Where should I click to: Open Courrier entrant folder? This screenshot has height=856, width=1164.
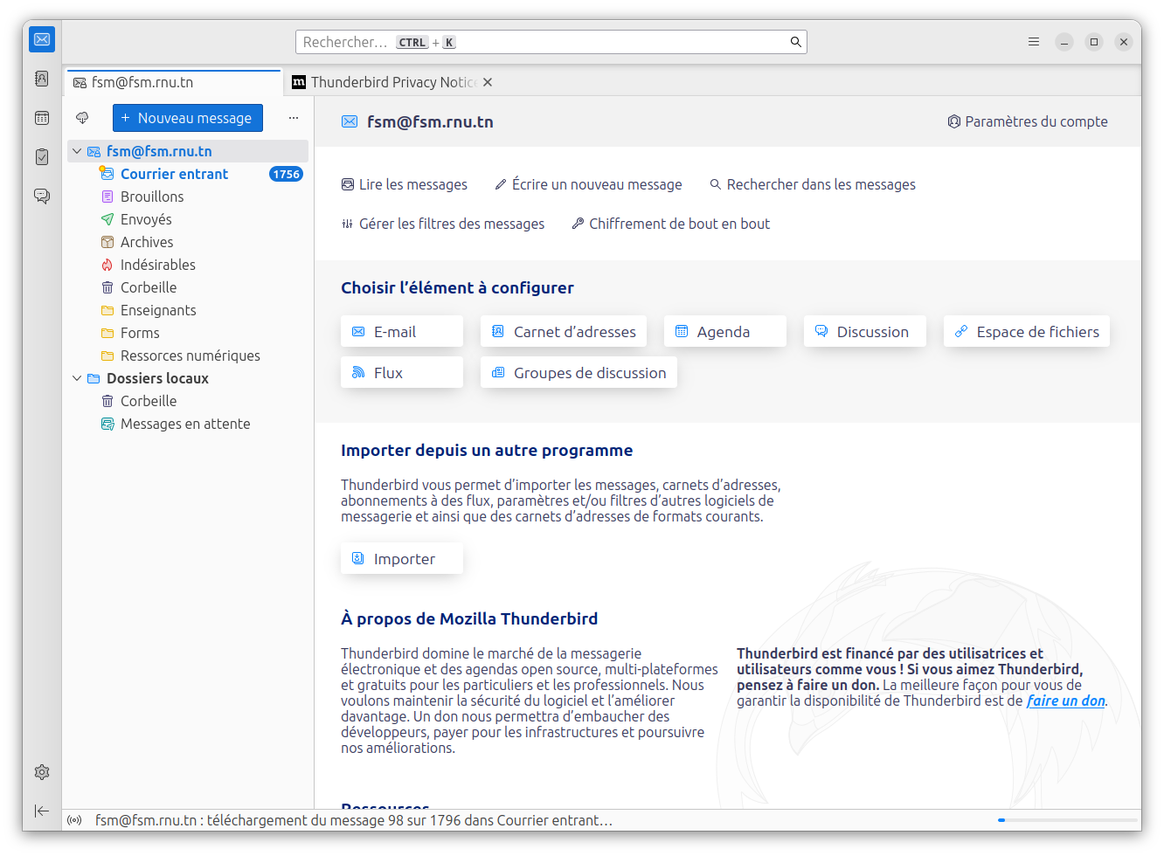[188, 174]
